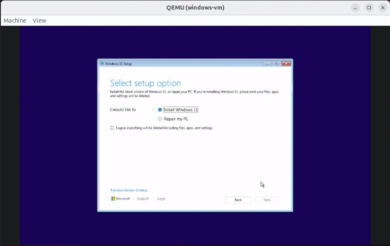The width and height of the screenshot is (390, 246).
Task: Minimize the QEMU window
Action: (x=355, y=8)
